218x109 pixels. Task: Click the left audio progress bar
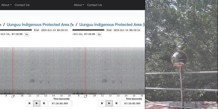coord(16,30)
